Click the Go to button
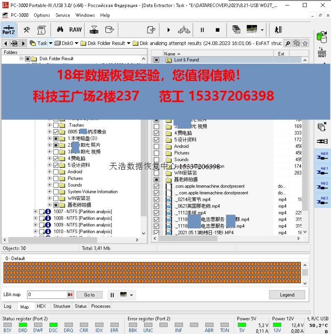The width and height of the screenshot is (331, 334). [89, 295]
